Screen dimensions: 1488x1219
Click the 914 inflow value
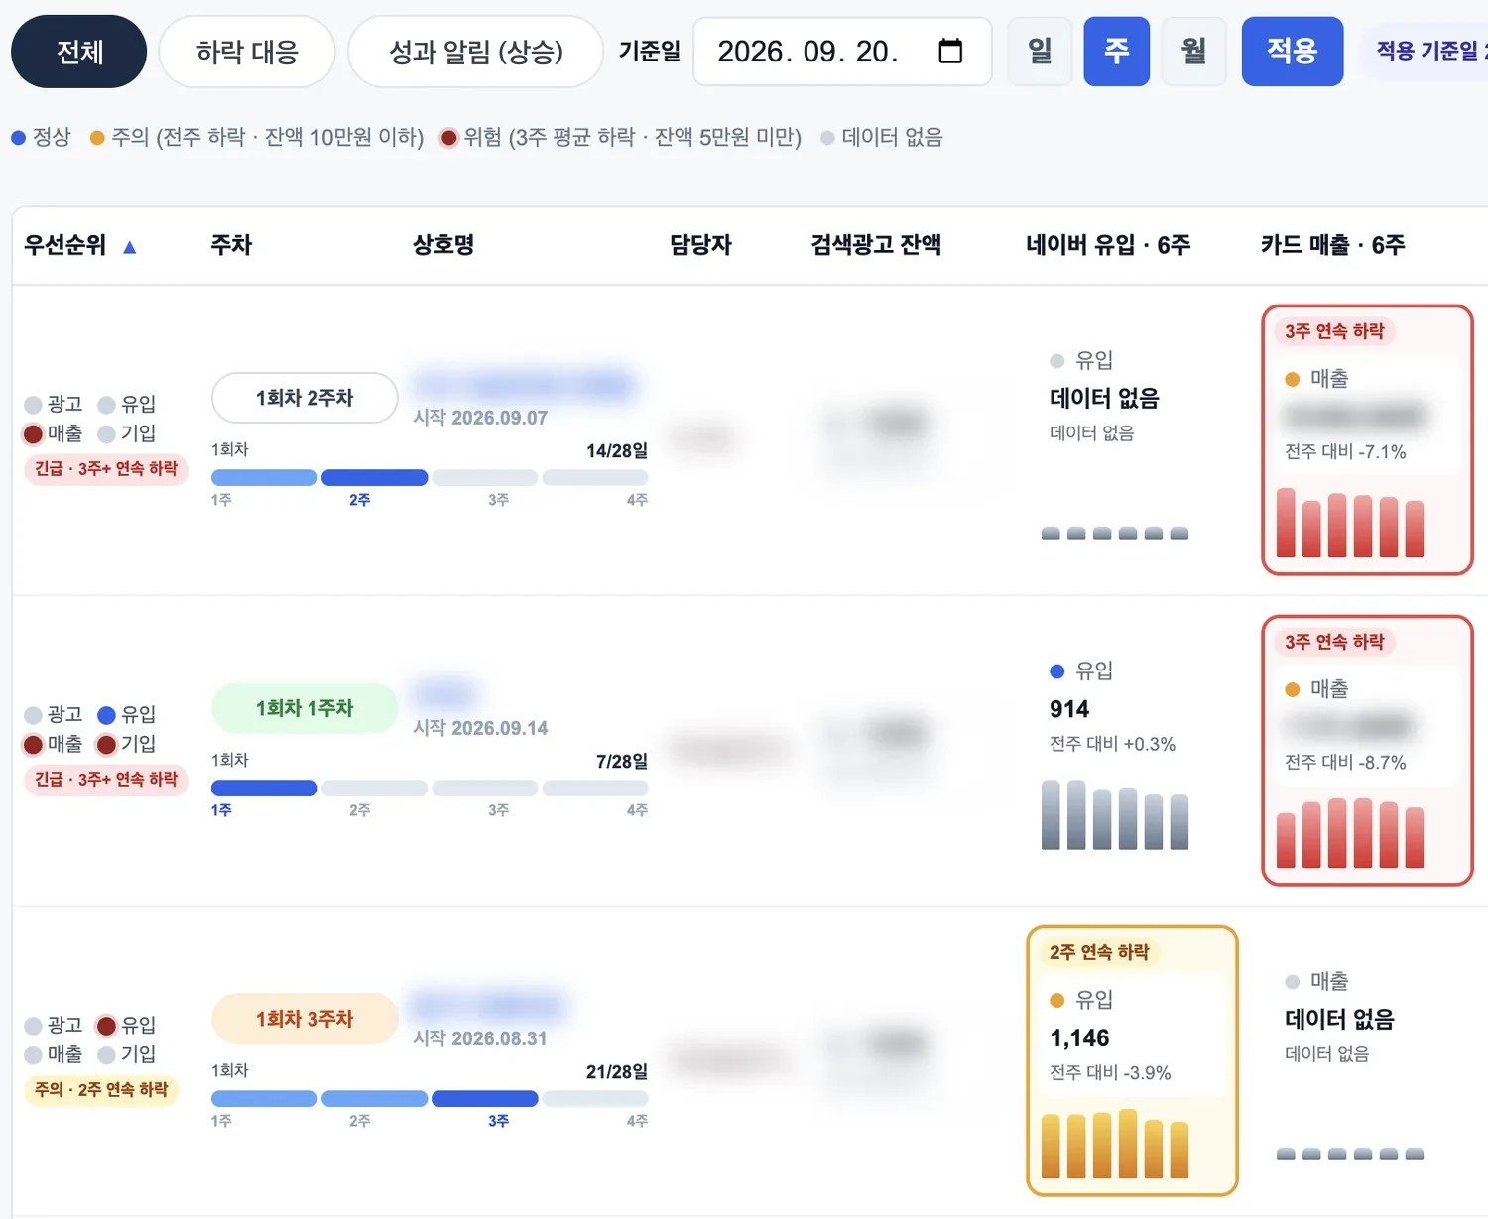click(x=1069, y=709)
